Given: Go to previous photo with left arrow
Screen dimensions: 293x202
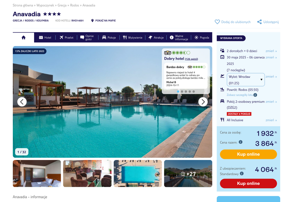Looking at the screenshot, I should coord(22,102).
